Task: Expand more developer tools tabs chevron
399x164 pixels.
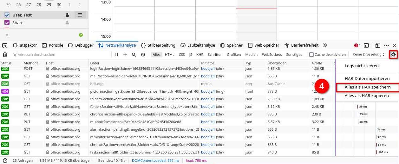Action: (325, 45)
